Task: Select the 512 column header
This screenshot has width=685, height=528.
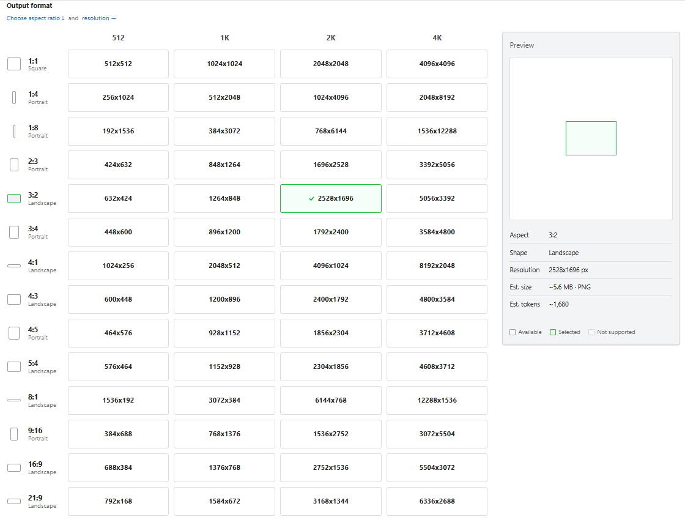Action: click(x=118, y=38)
